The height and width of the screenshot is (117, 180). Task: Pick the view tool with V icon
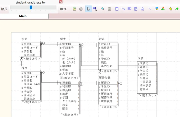136,9
